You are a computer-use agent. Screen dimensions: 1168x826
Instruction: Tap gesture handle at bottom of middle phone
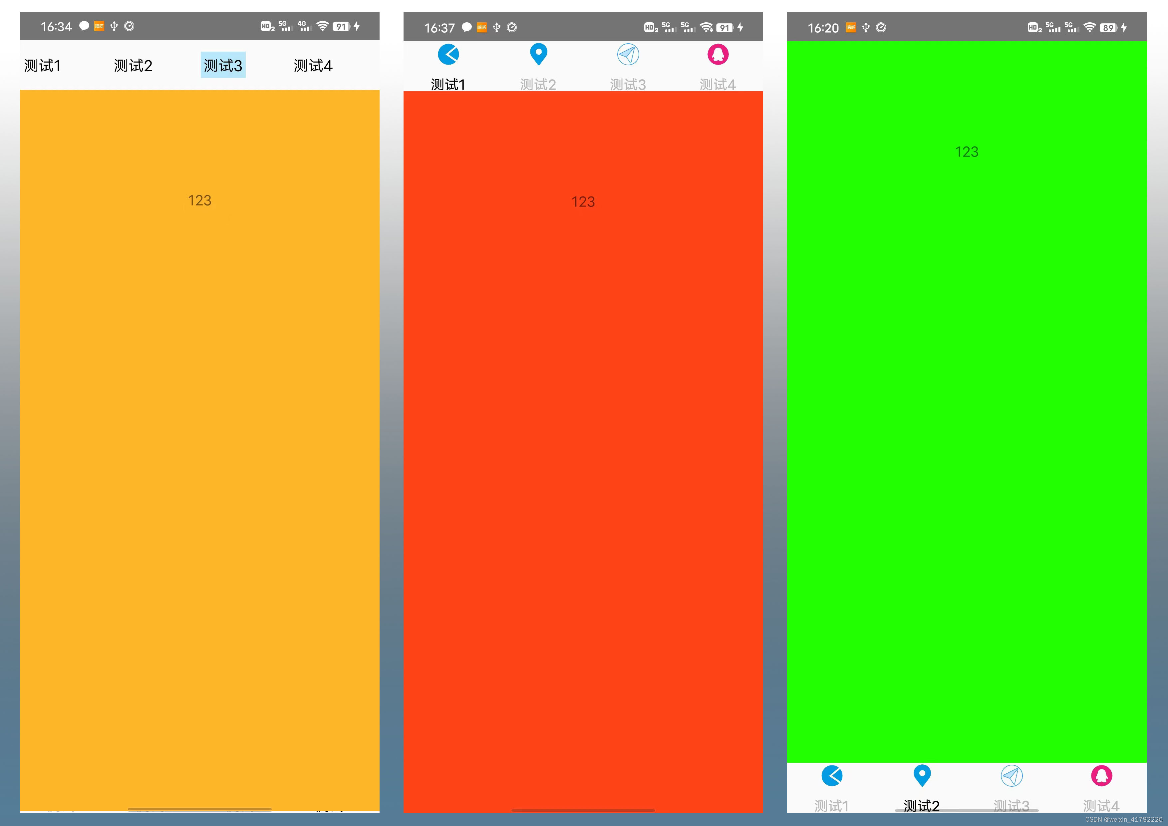583,810
